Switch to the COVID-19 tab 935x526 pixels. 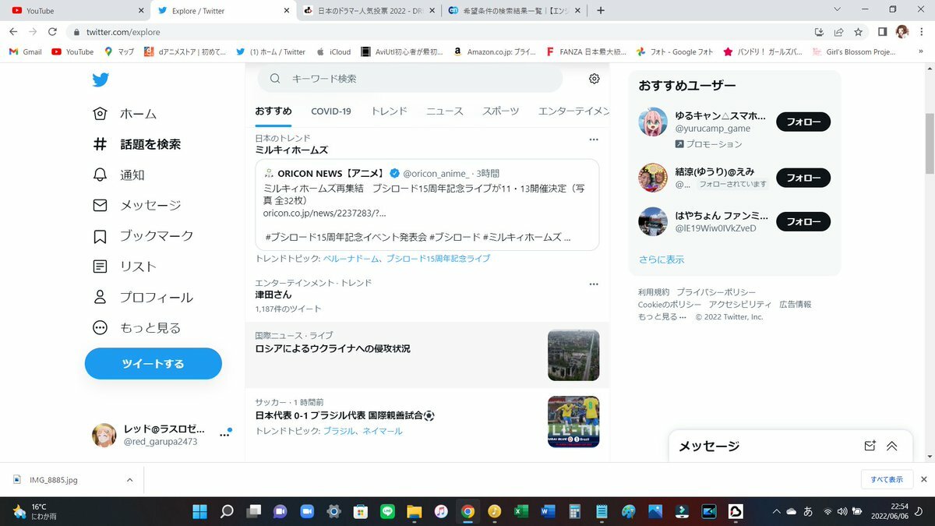331,111
